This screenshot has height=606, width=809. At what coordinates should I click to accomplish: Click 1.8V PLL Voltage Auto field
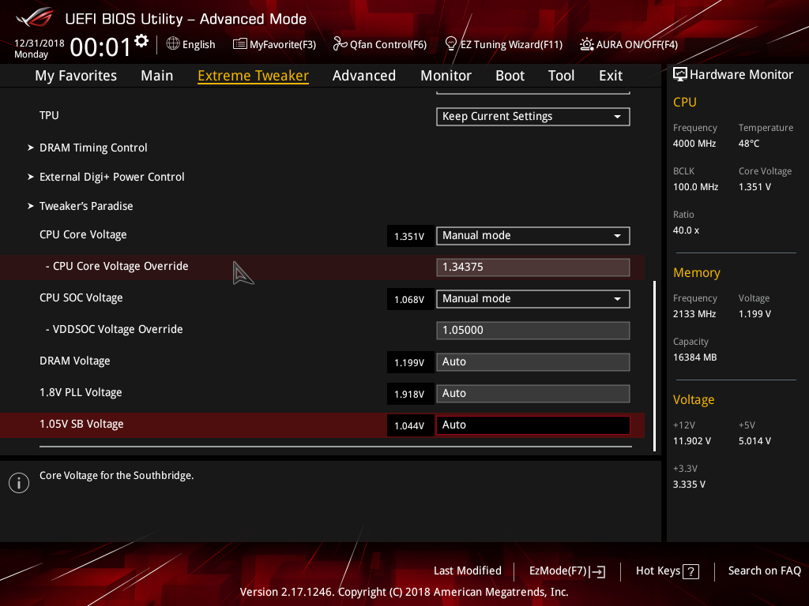[533, 393]
